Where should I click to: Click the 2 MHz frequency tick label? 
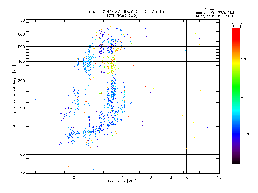pyautogui.click(x=74, y=177)
